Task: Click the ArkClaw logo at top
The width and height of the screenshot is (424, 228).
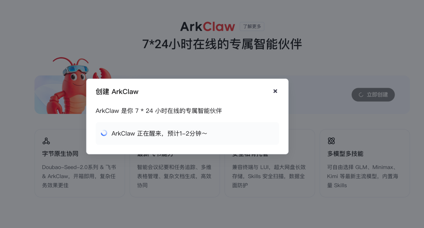Action: click(207, 26)
